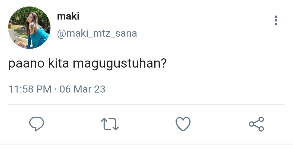293x149 pixels.
Task: Tap the display name maki
Action: click(68, 16)
